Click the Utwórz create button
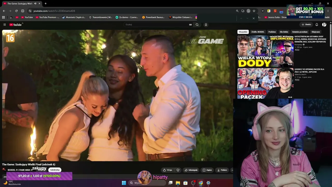Image resolution: width=332 pixels, height=187 pixels. [x=306, y=25]
